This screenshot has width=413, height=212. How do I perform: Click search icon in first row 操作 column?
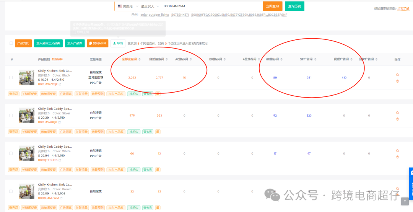pyautogui.click(x=397, y=75)
